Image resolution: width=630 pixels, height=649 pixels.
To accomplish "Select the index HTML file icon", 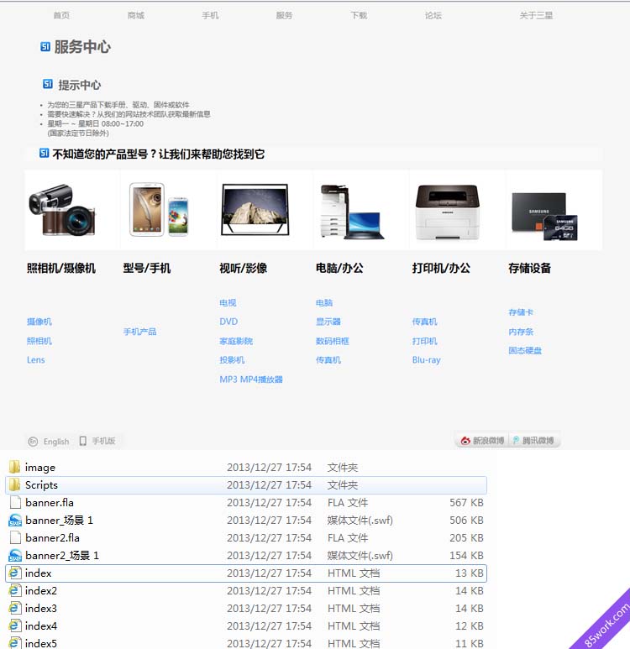I will coord(14,573).
